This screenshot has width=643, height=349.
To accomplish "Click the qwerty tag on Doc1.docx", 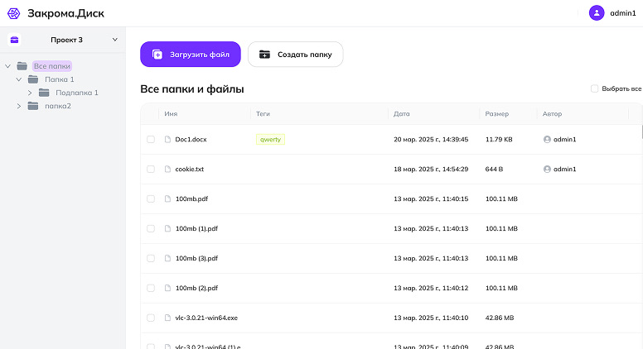I will (x=270, y=140).
